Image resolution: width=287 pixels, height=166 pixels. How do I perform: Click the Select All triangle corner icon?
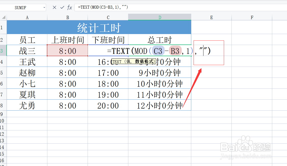(3, 17)
